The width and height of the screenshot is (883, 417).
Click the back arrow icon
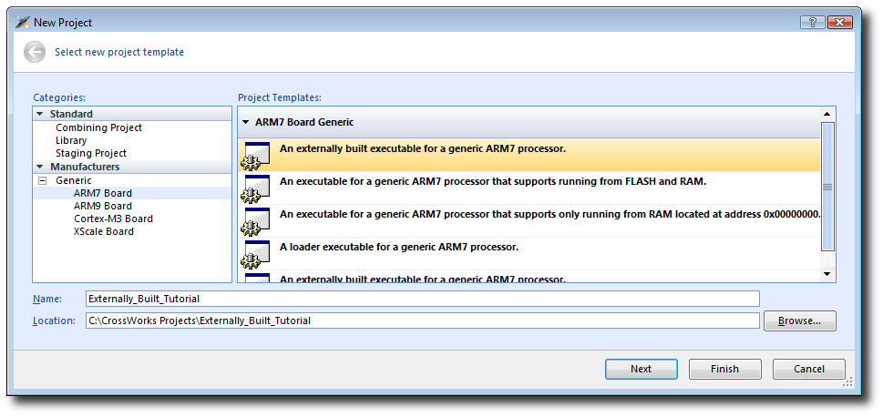[35, 52]
